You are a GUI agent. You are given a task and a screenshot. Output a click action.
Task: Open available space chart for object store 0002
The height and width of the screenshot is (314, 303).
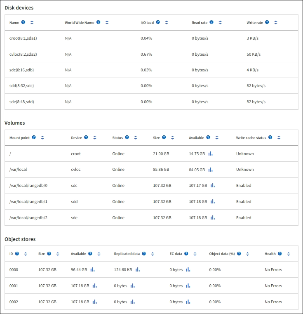pos(94,302)
